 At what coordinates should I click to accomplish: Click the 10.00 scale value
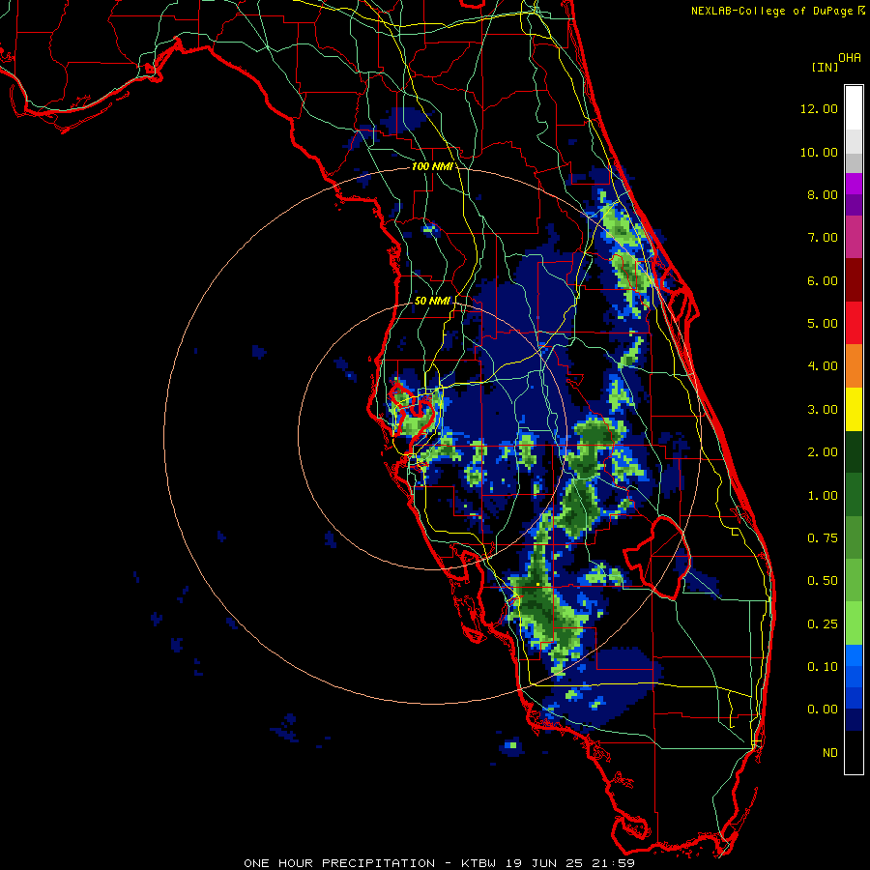click(819, 152)
